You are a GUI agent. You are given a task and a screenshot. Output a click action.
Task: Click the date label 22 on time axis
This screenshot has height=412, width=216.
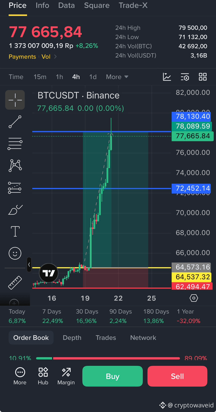coord(118,298)
